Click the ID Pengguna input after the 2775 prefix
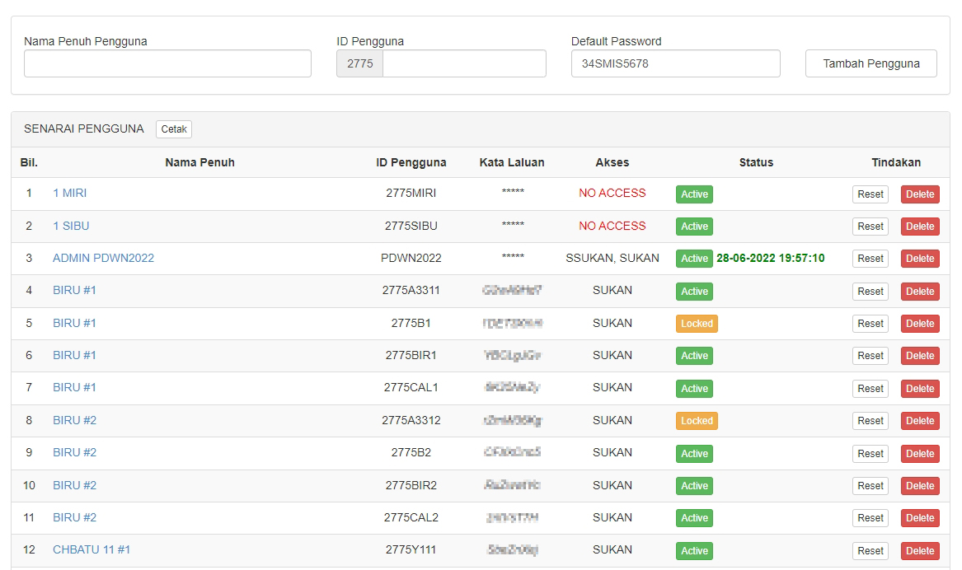 [x=464, y=63]
